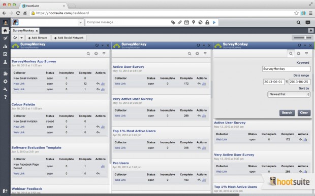Open the Sort by Newest first dropdown
The height and width of the screenshot is (196, 315).
(x=289, y=94)
